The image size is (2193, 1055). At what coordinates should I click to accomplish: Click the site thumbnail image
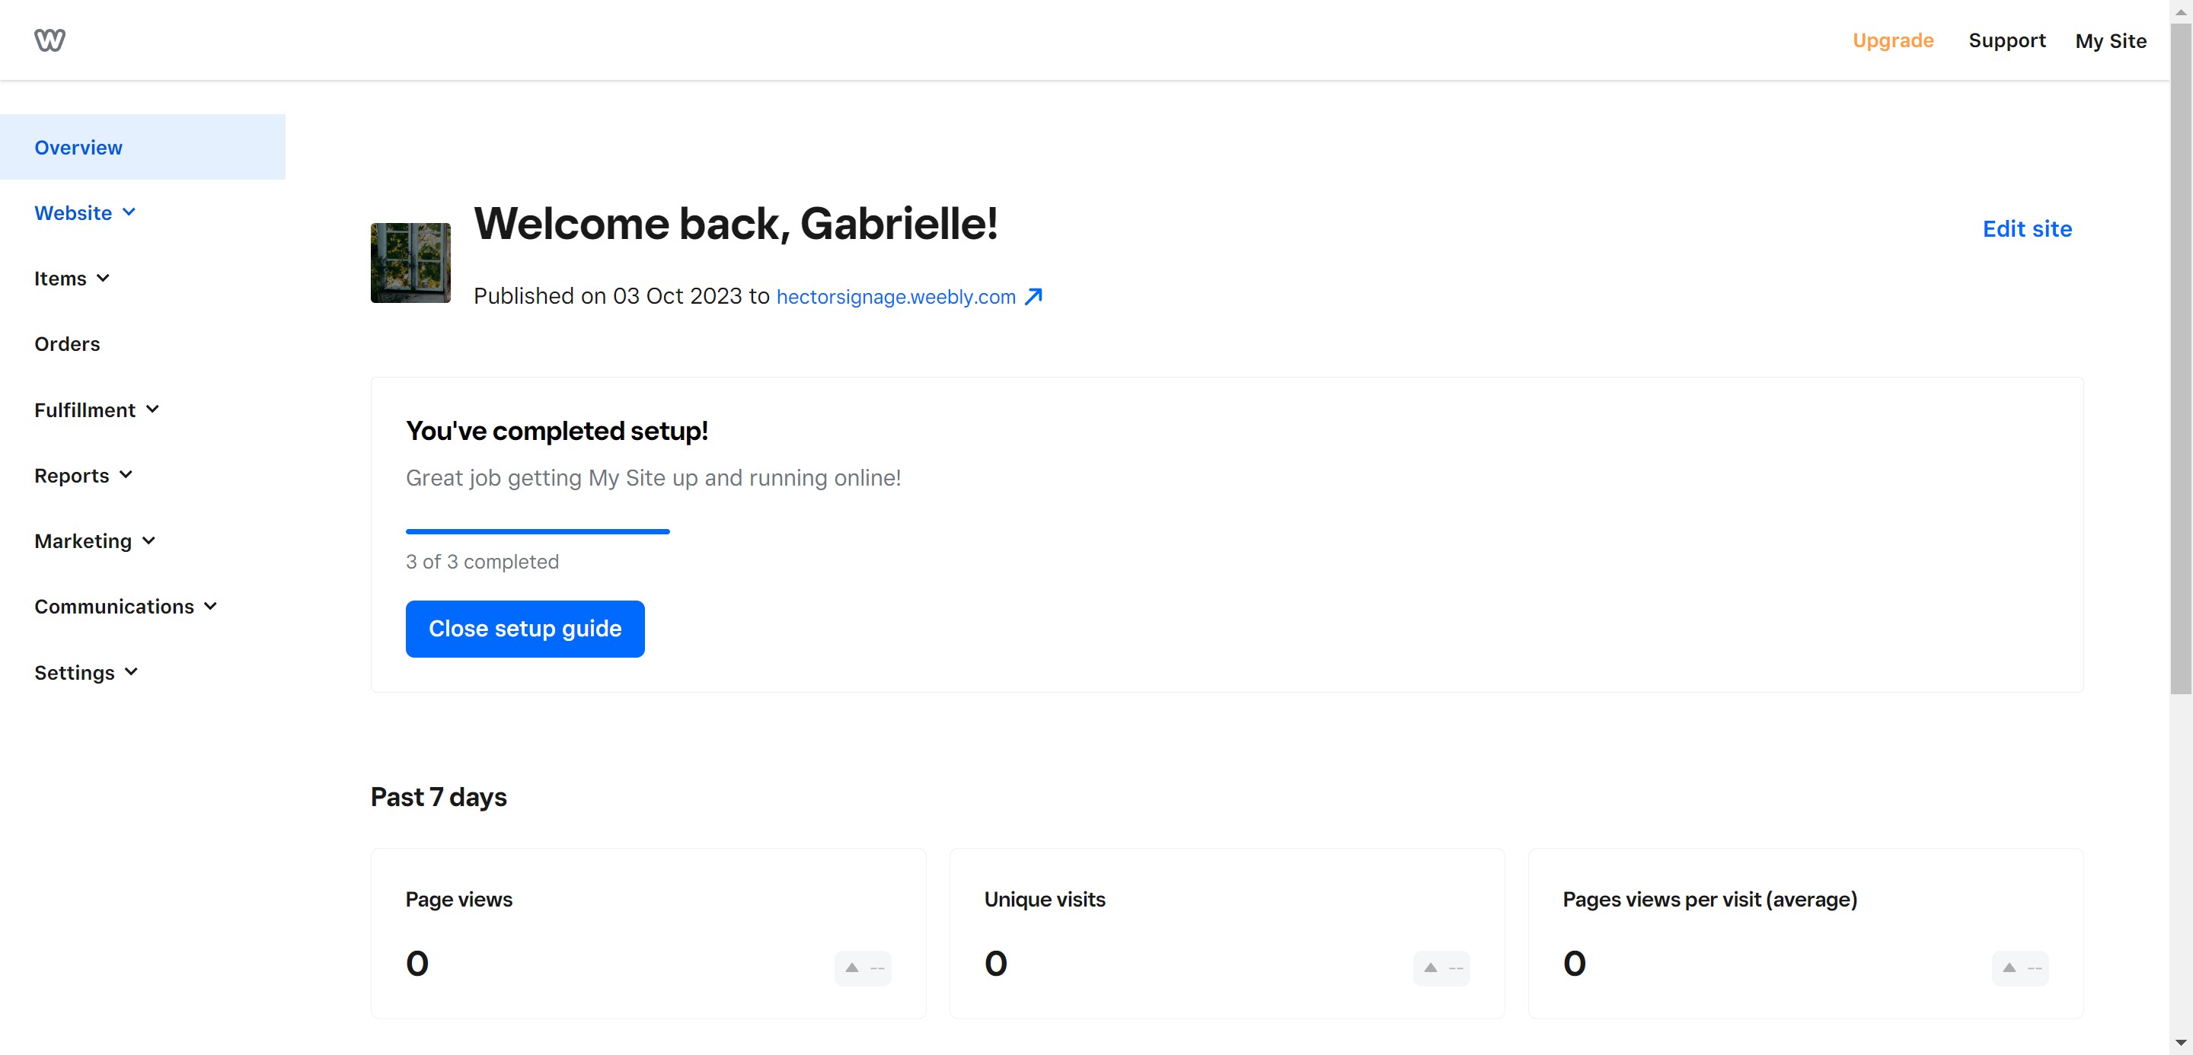click(x=410, y=263)
